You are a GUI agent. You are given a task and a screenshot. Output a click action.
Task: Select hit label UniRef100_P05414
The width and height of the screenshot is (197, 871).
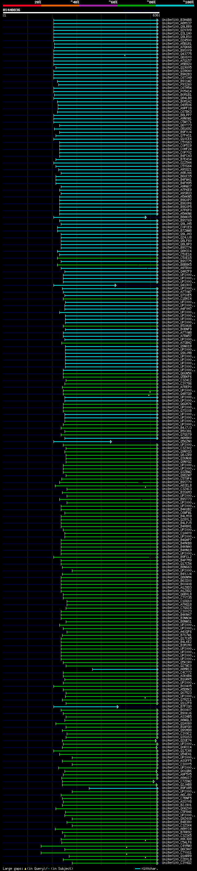177,91
